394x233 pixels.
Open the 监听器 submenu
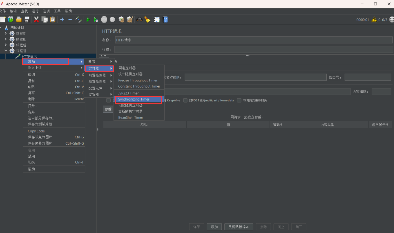tap(99, 94)
